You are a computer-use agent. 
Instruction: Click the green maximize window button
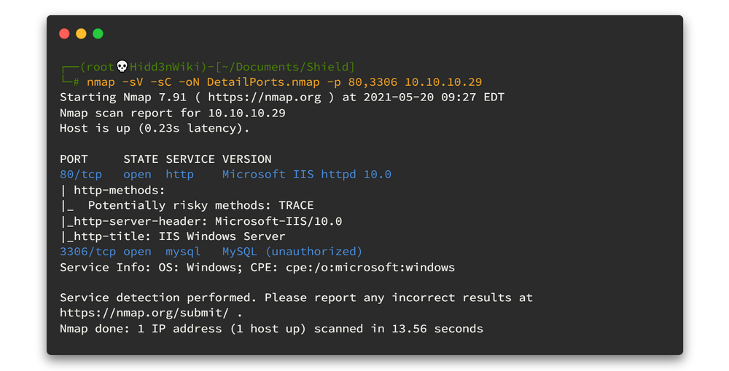[98, 33]
